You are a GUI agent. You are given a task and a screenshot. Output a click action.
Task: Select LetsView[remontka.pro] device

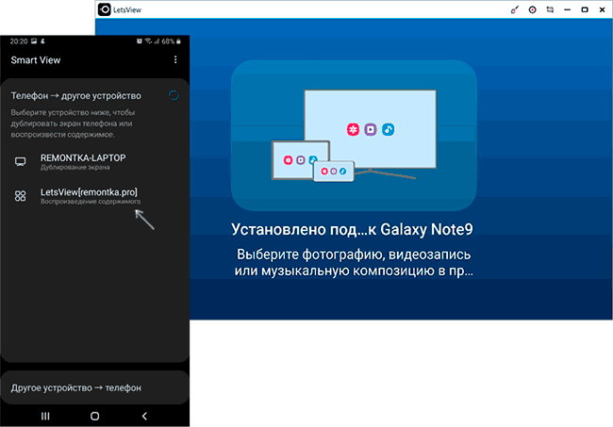[x=95, y=196]
